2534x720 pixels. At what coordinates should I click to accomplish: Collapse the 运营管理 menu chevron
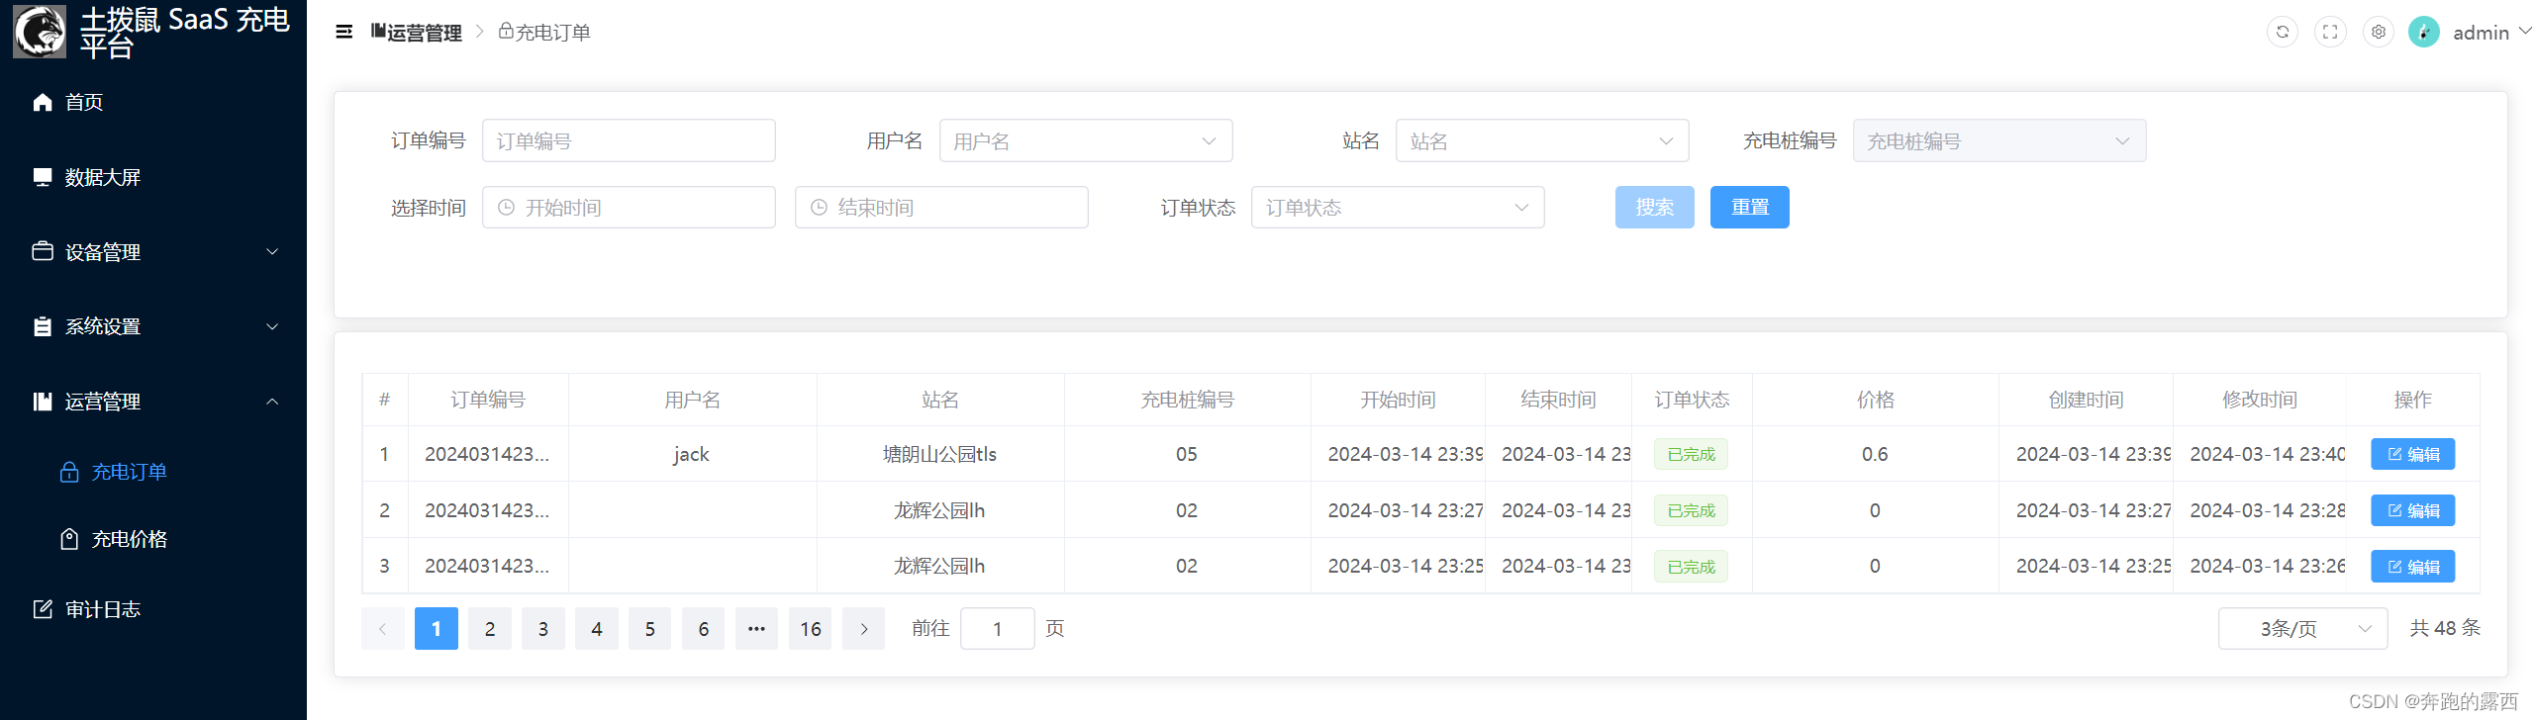pyautogui.click(x=272, y=402)
